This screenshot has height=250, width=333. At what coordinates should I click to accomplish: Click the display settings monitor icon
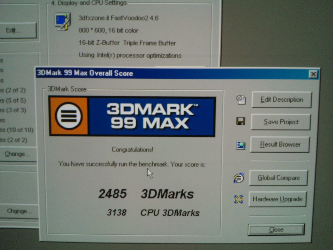pyautogui.click(x=62, y=22)
